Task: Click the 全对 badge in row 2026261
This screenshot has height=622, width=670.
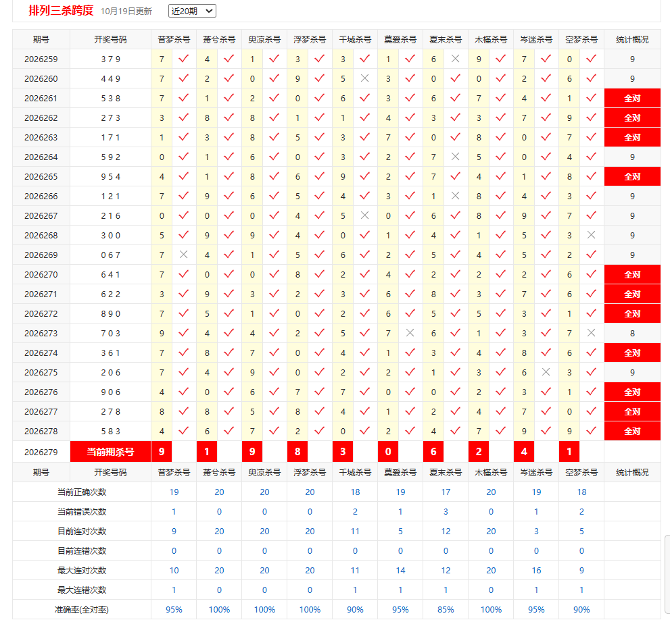Action: coord(632,98)
